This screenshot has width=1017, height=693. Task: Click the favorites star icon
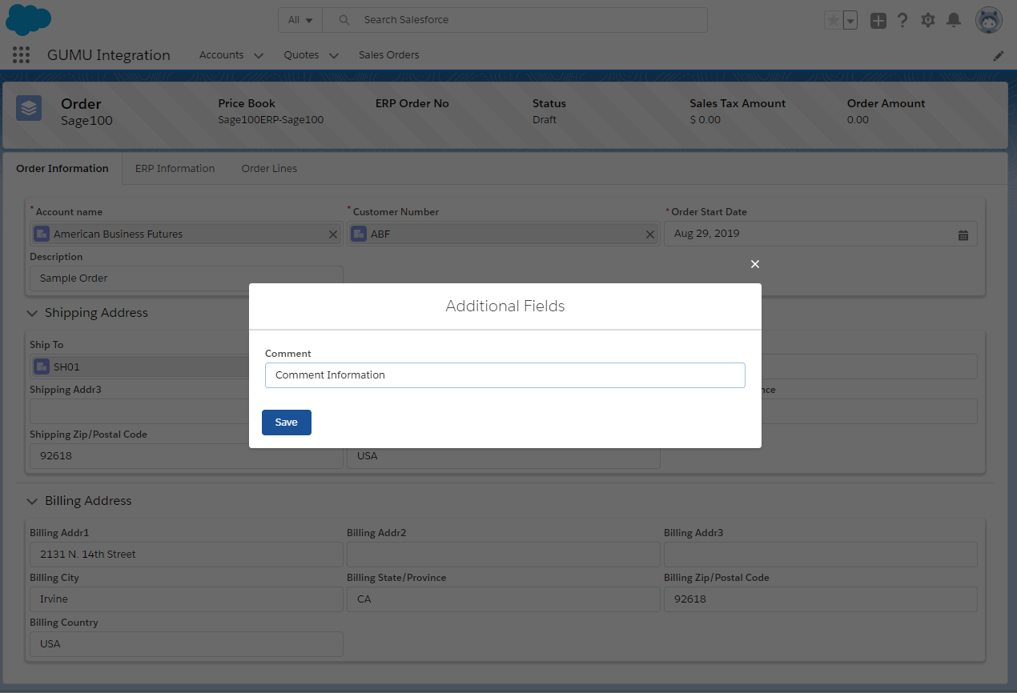click(833, 21)
